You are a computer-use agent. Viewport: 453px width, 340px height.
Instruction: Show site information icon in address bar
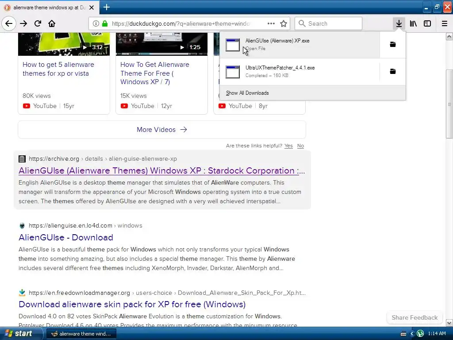pyautogui.click(x=96, y=23)
